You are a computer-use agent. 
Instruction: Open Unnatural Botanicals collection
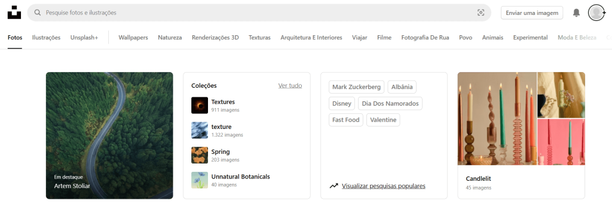coord(240,177)
